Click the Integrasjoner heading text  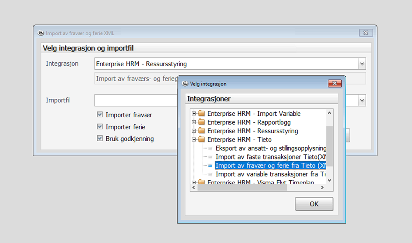tap(209, 99)
